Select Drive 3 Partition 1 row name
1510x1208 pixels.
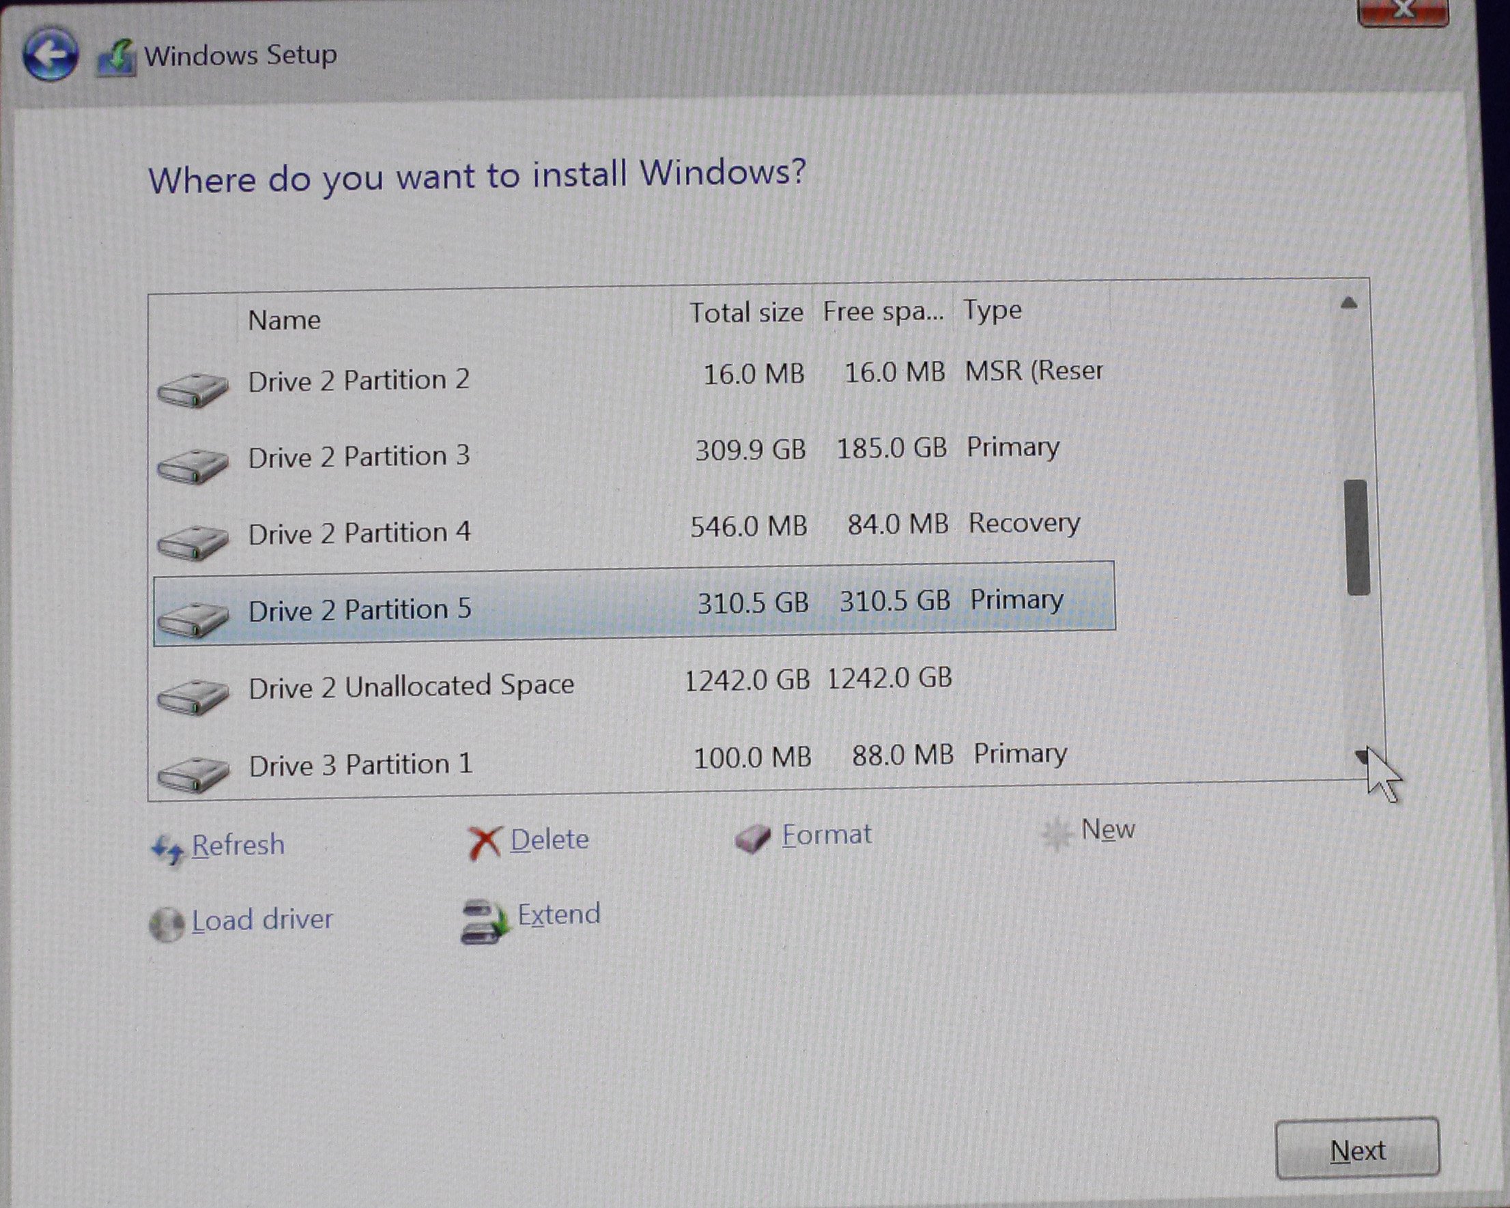pyautogui.click(x=360, y=764)
